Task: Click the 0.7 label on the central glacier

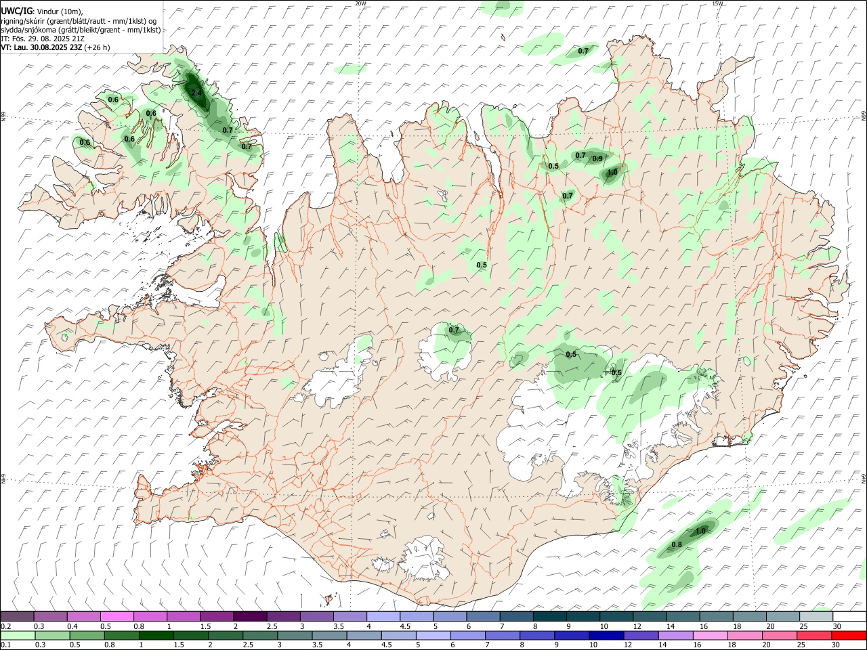Action: [x=454, y=330]
